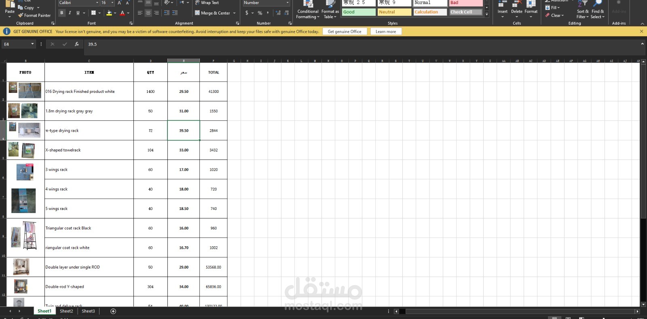Click Merge & Center
The width and height of the screenshot is (647, 319).
pyautogui.click(x=212, y=13)
